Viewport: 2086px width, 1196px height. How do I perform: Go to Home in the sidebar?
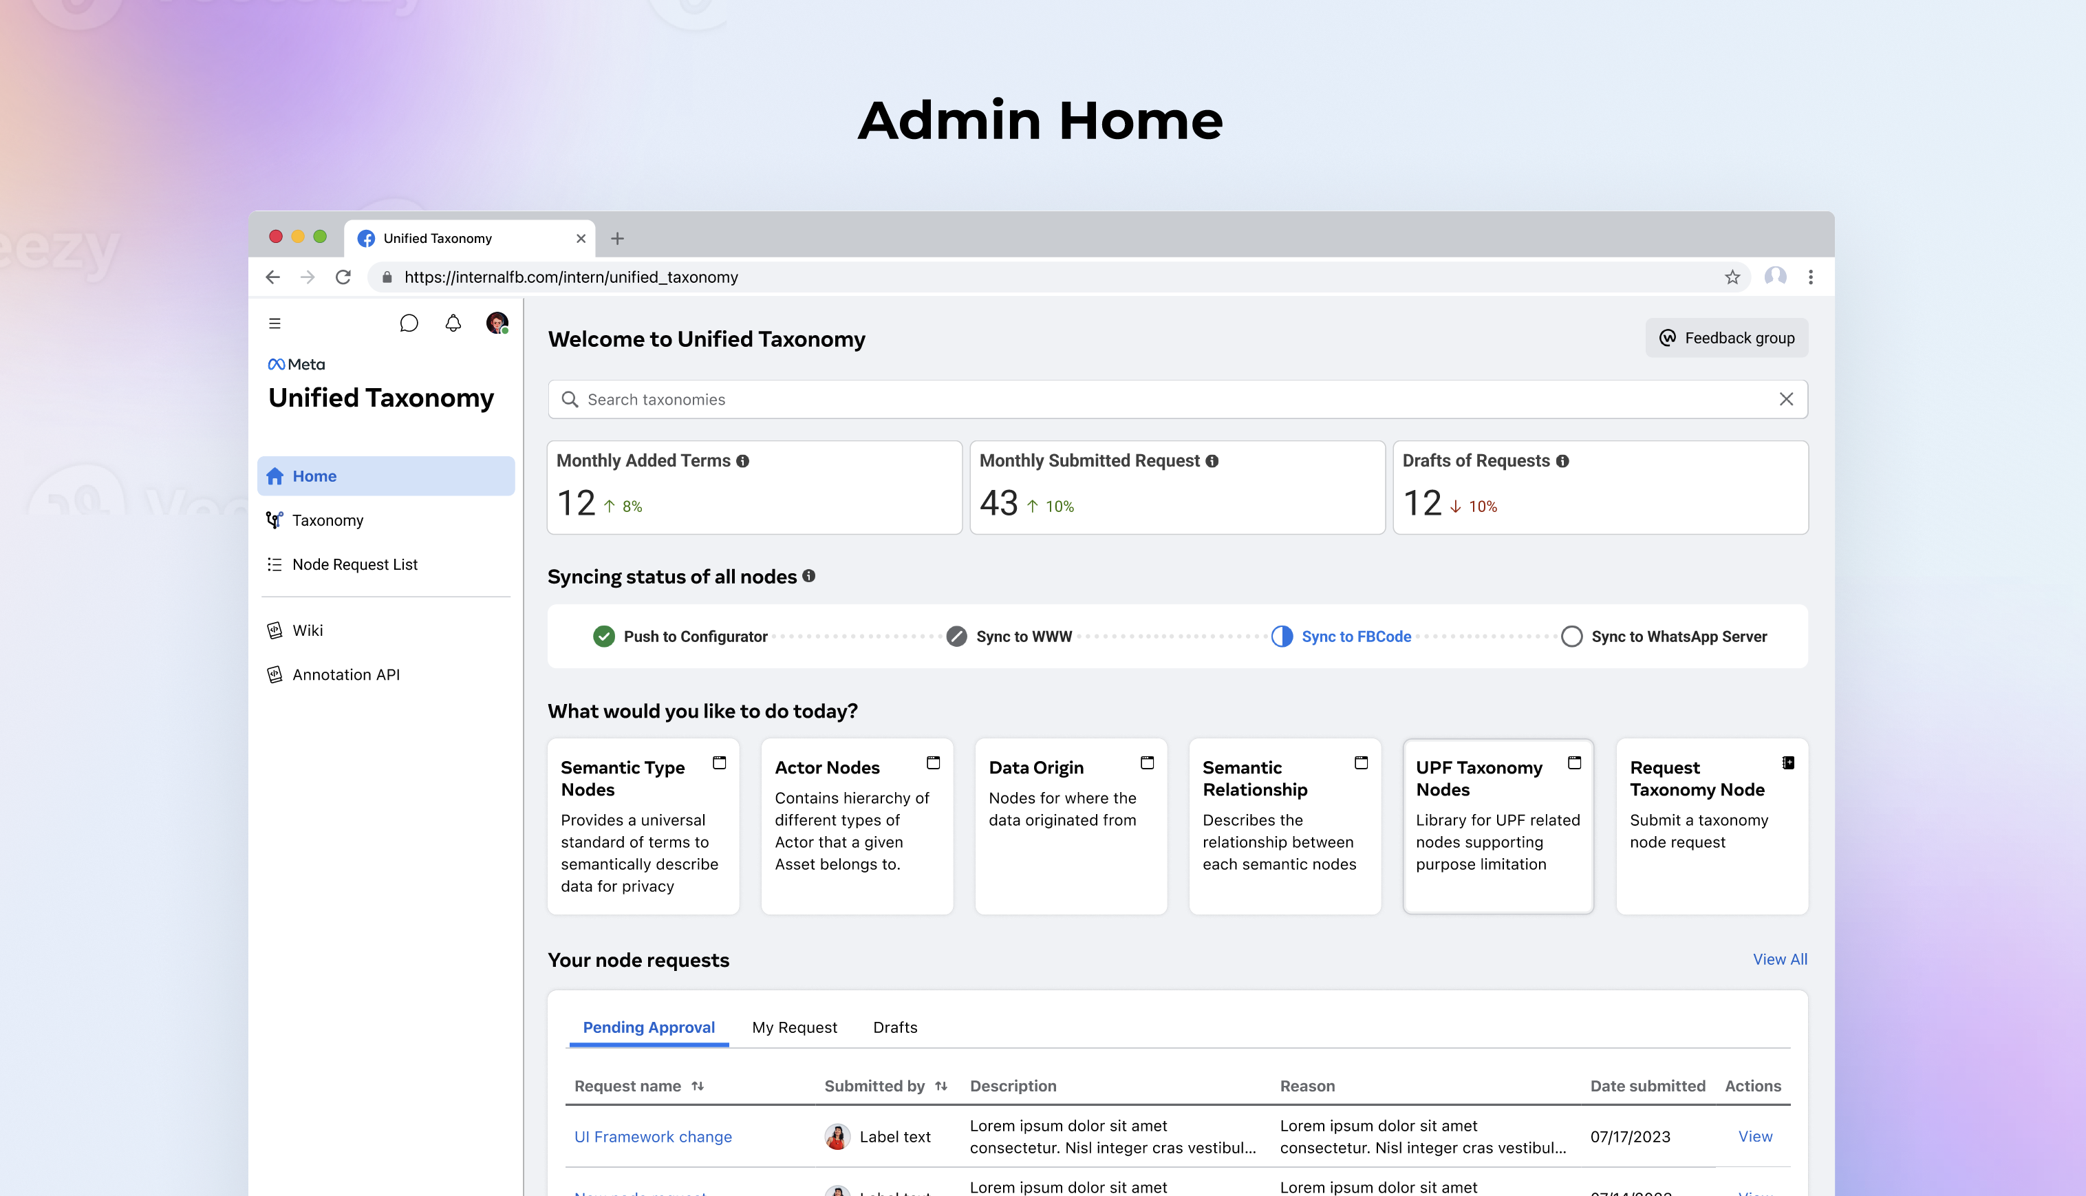click(x=386, y=476)
